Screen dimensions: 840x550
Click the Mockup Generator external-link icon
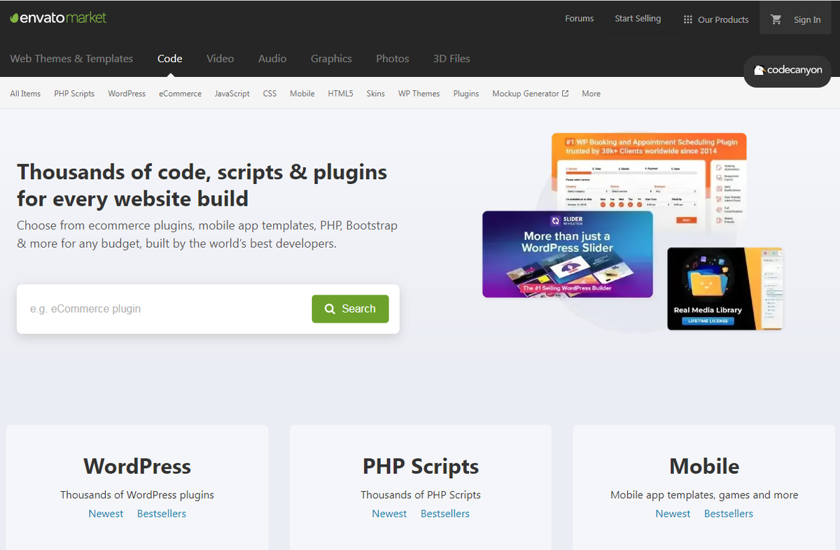[x=565, y=94]
